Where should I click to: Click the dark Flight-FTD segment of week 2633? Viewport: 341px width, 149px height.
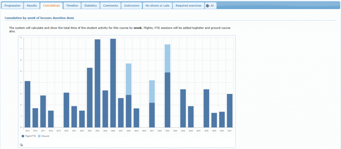tap(168, 100)
